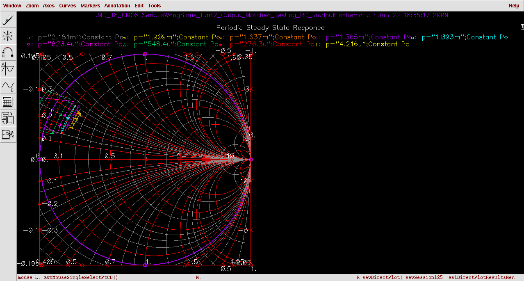Open the Curves menu
This screenshot has width=524, height=281.
tap(67, 6)
